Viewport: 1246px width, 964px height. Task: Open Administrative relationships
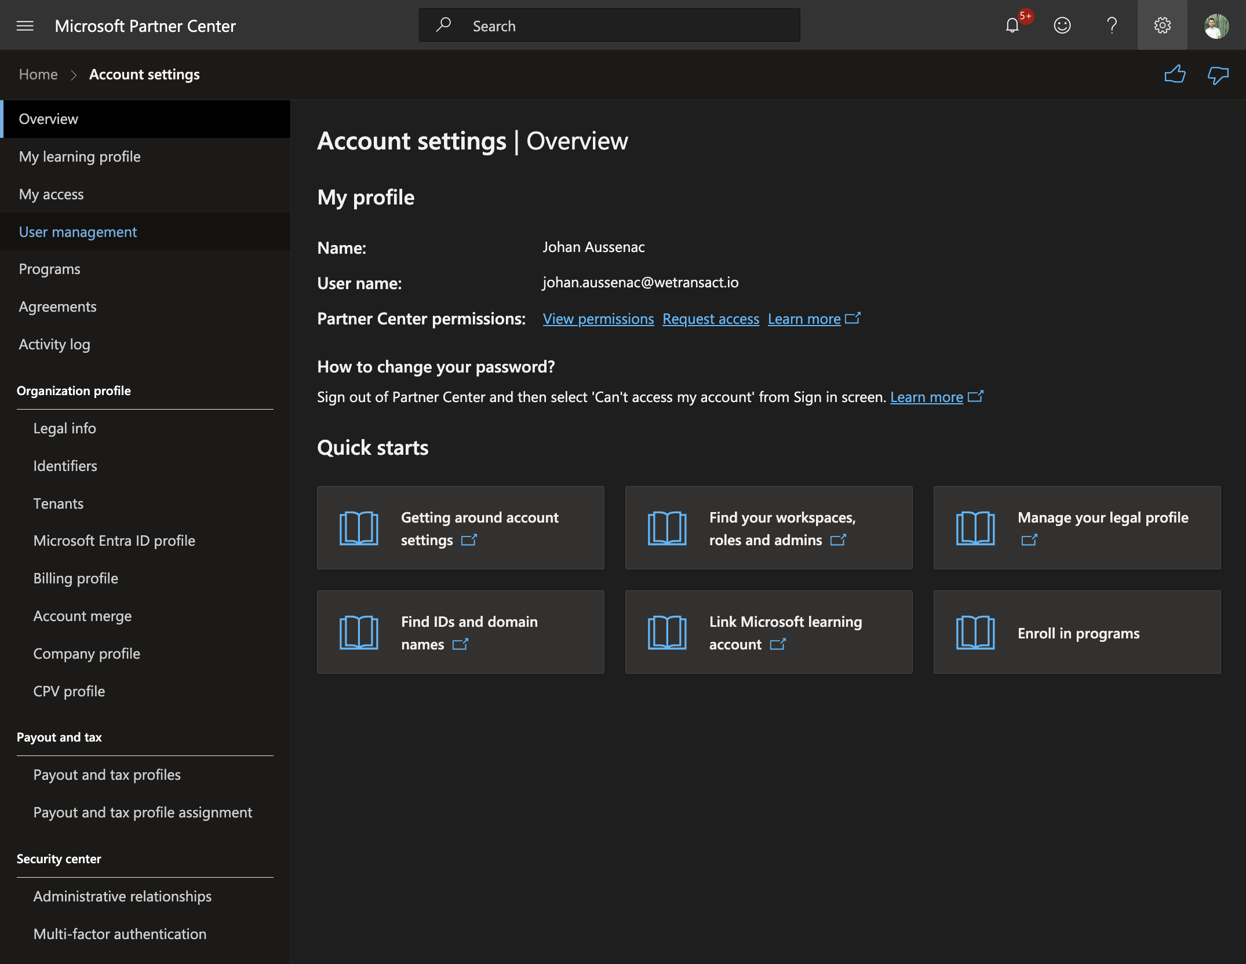[145, 896]
